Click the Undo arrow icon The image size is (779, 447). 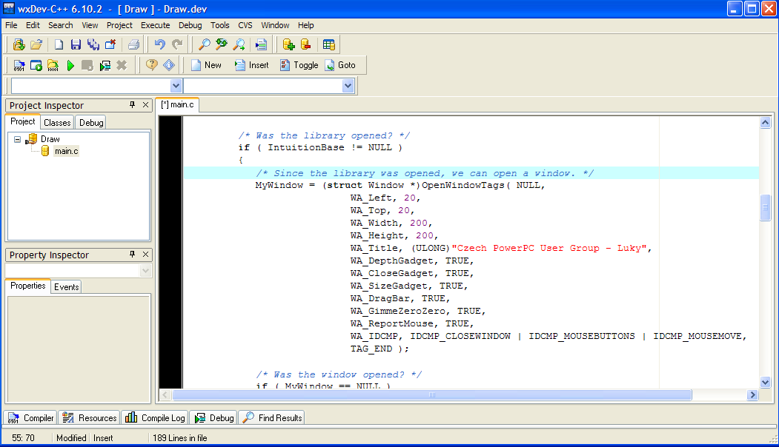[159, 44]
